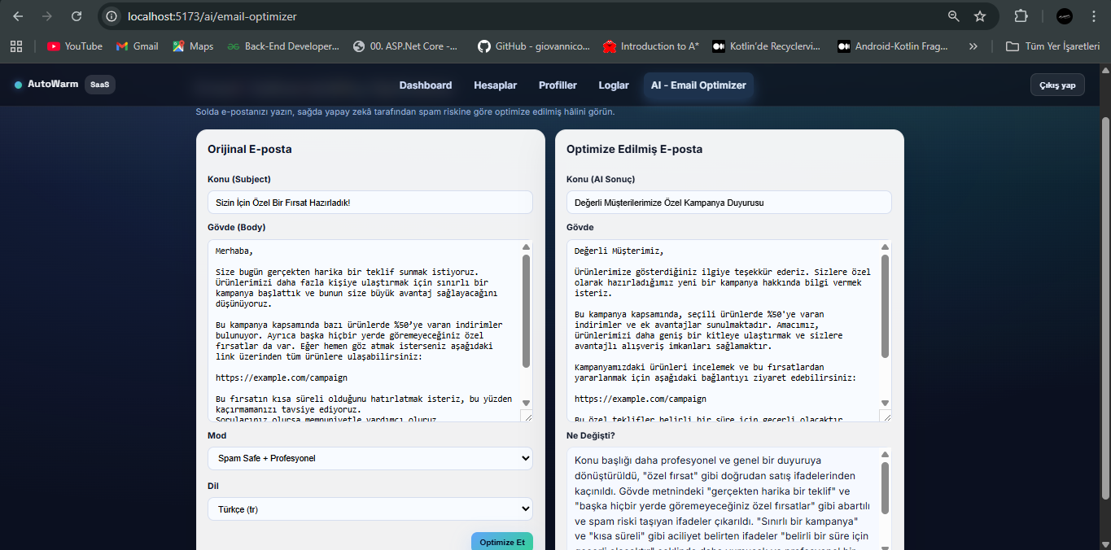Switch to the Dashboard page
This screenshot has width=1111, height=550.
(x=426, y=85)
